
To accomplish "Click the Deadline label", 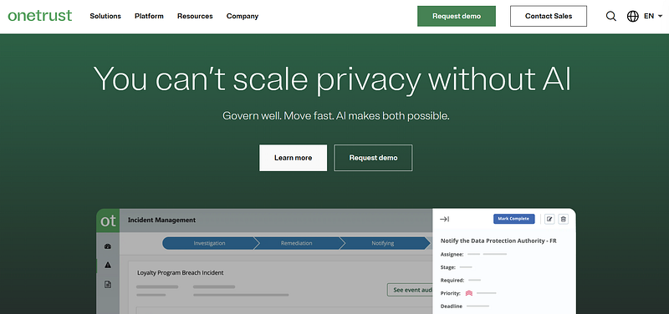I will (452, 306).
